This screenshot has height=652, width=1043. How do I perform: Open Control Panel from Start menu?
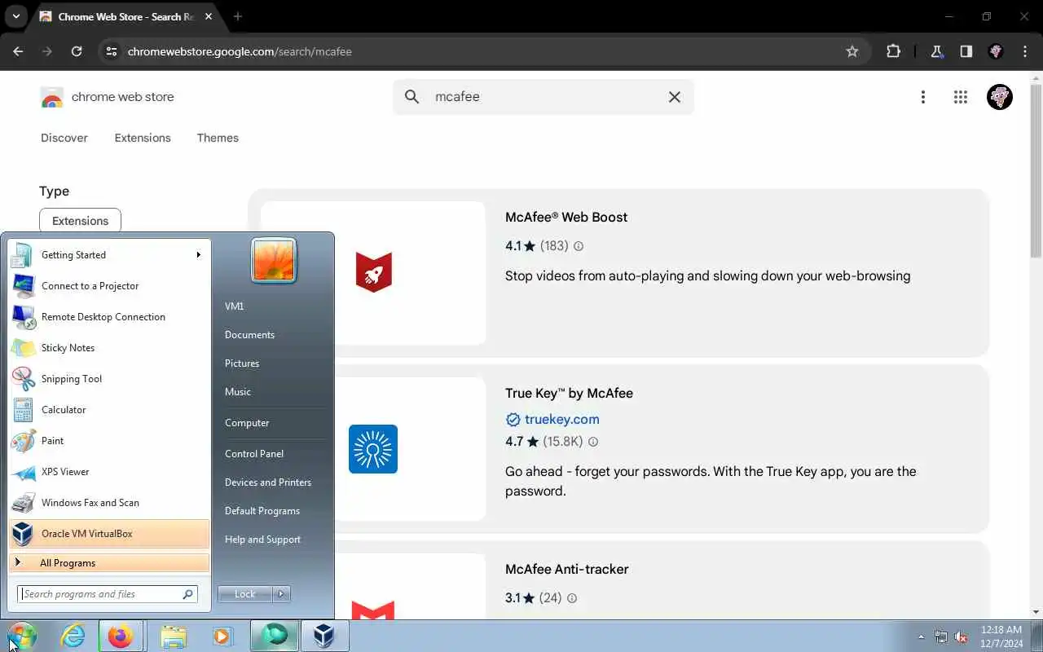pos(254,454)
